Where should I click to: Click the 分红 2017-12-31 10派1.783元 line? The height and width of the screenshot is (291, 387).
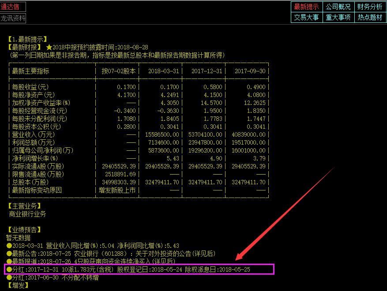coord(128,269)
